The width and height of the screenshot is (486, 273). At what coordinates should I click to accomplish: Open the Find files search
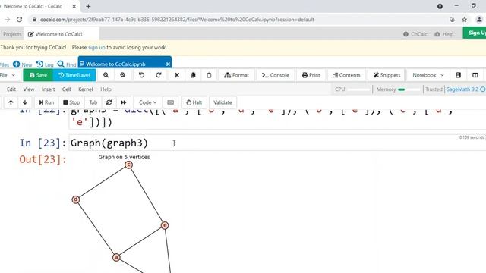pos(67,64)
